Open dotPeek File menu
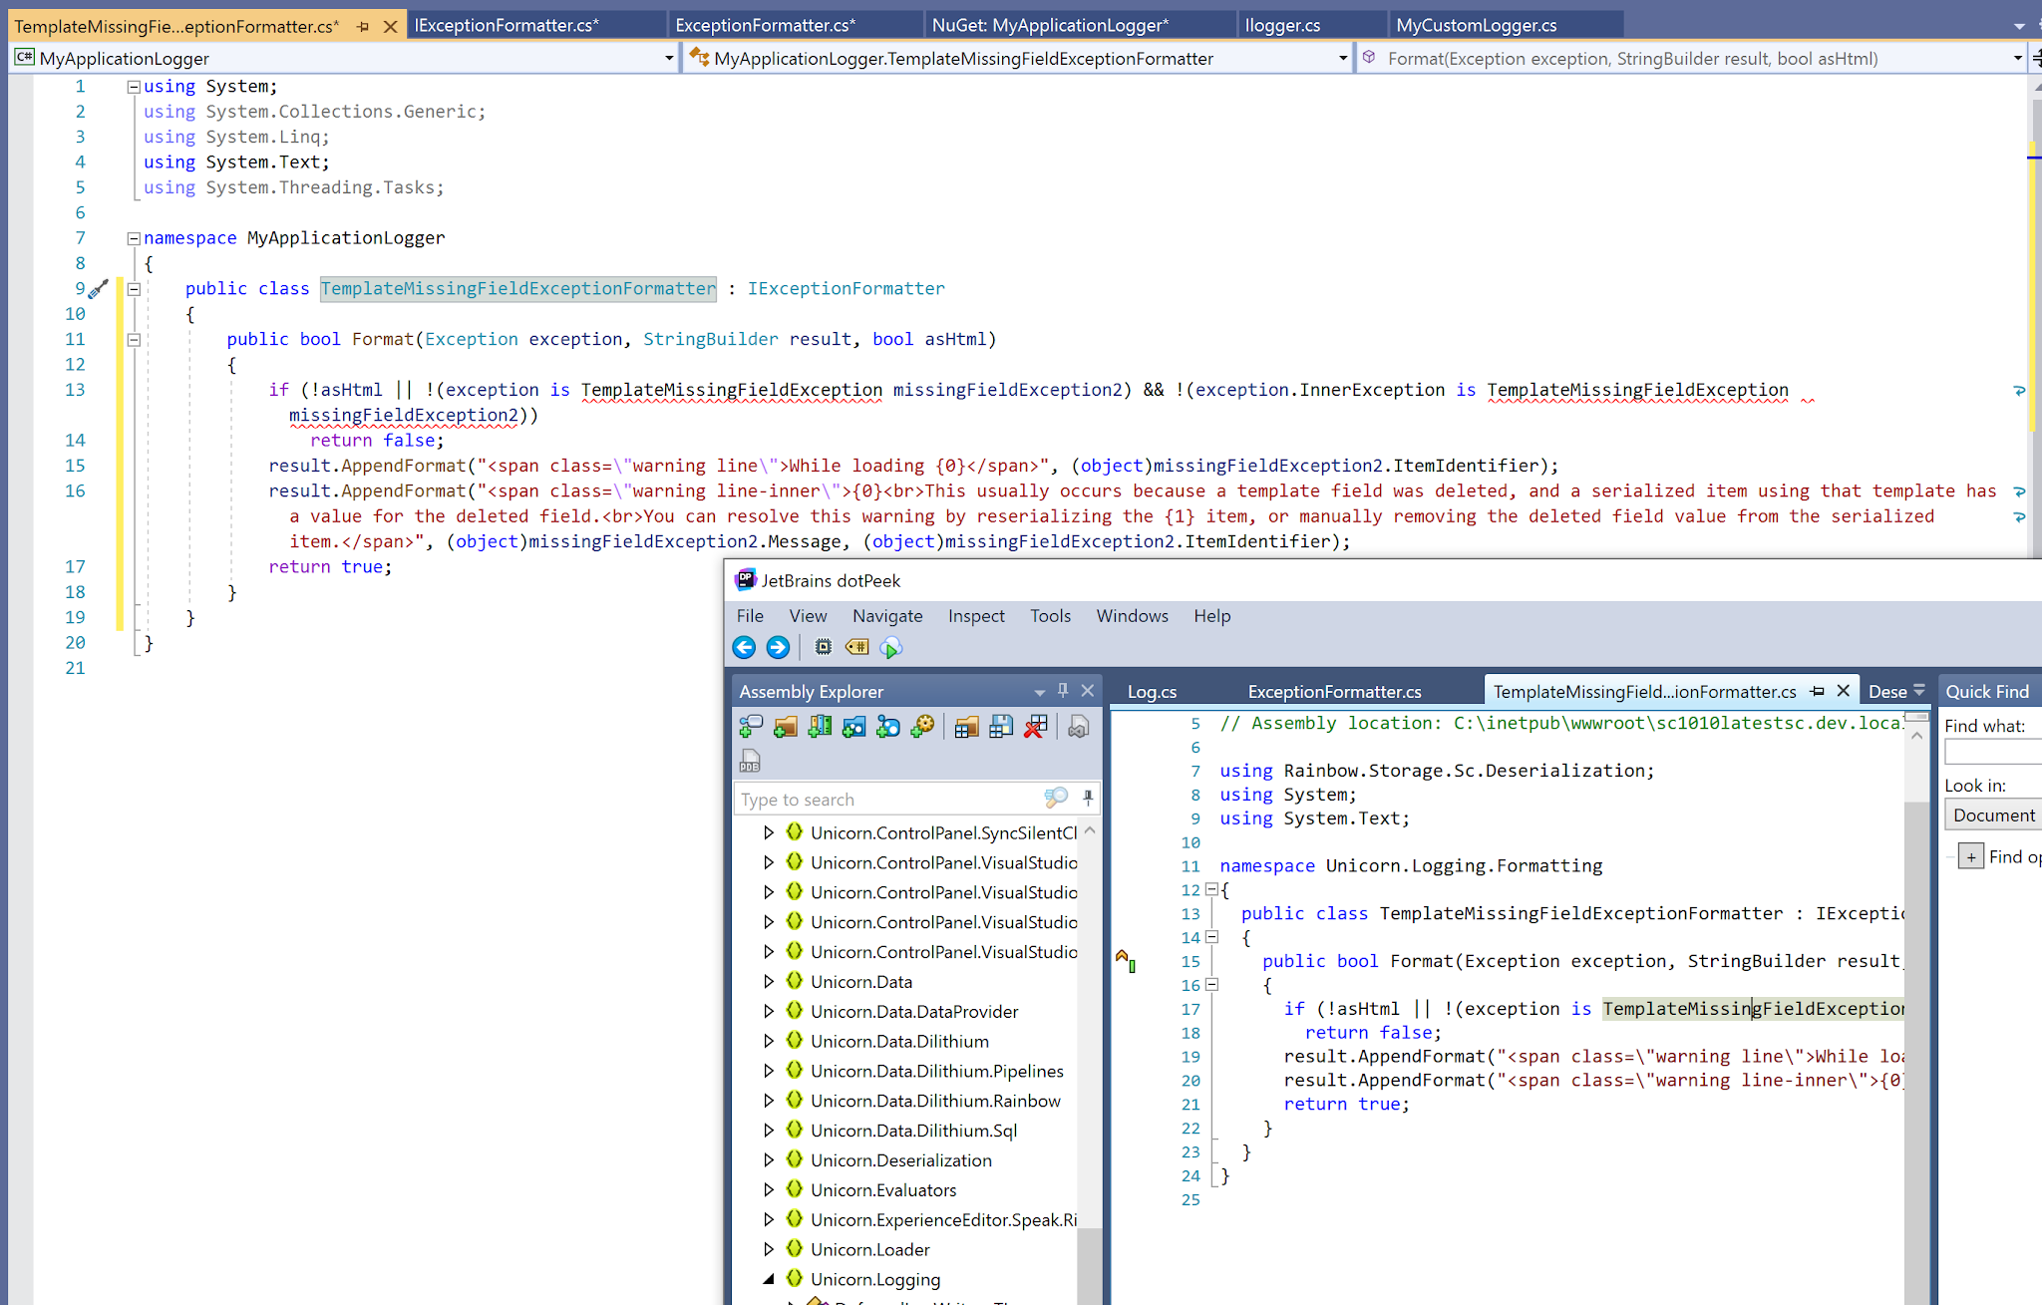This screenshot has width=2042, height=1305. click(x=750, y=616)
